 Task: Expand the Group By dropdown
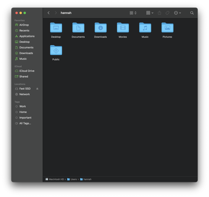tap(150, 13)
